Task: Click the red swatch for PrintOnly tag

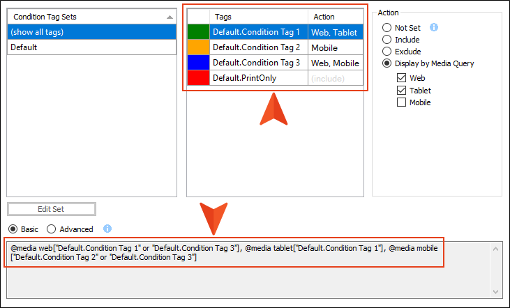Action: pos(198,77)
